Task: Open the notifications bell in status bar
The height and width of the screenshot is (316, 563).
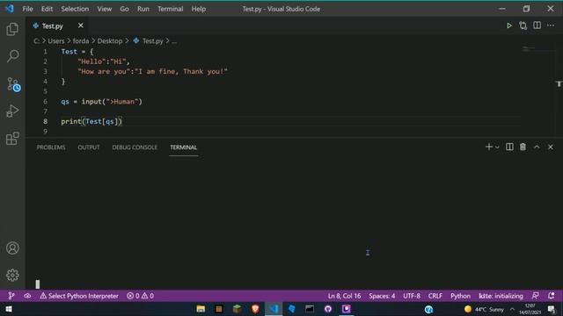Action: (552, 296)
